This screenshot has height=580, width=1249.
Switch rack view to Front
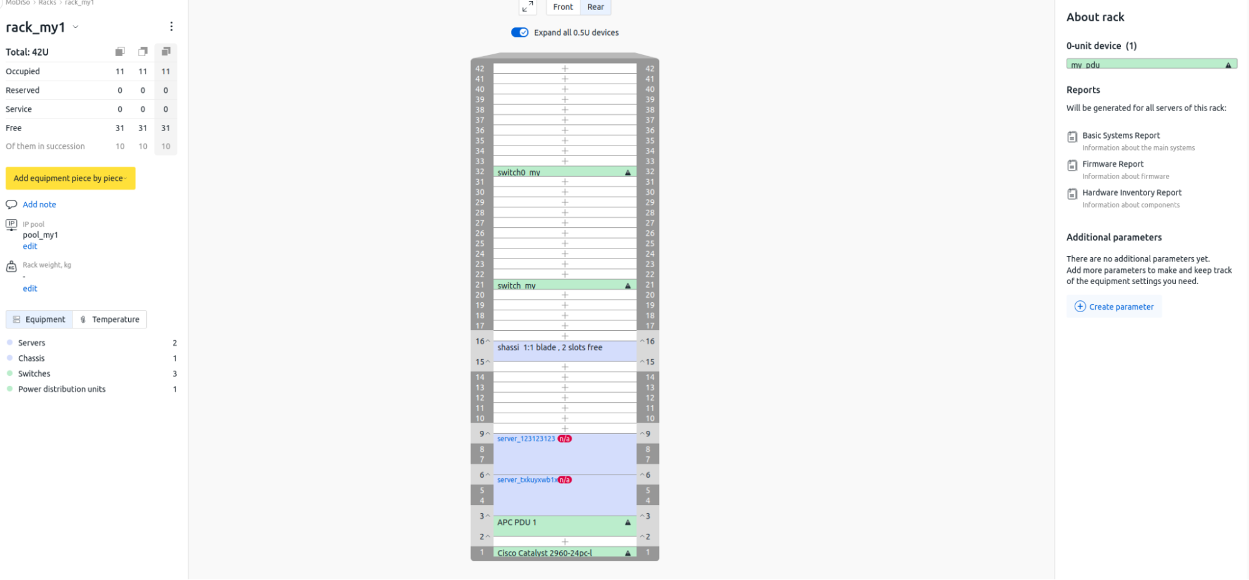pos(562,7)
